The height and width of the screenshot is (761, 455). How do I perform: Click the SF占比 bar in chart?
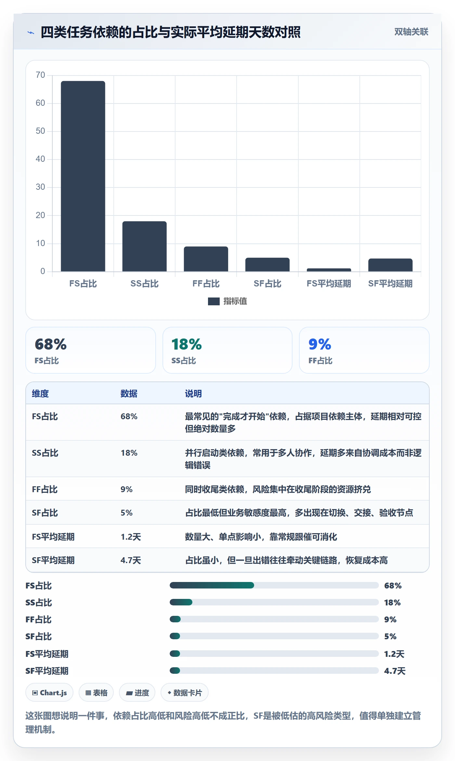267,265
